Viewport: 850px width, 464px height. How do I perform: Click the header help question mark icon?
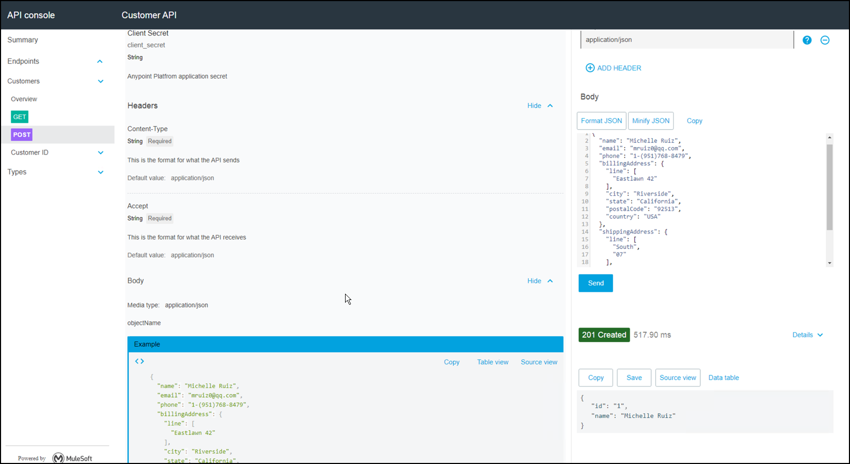click(807, 40)
